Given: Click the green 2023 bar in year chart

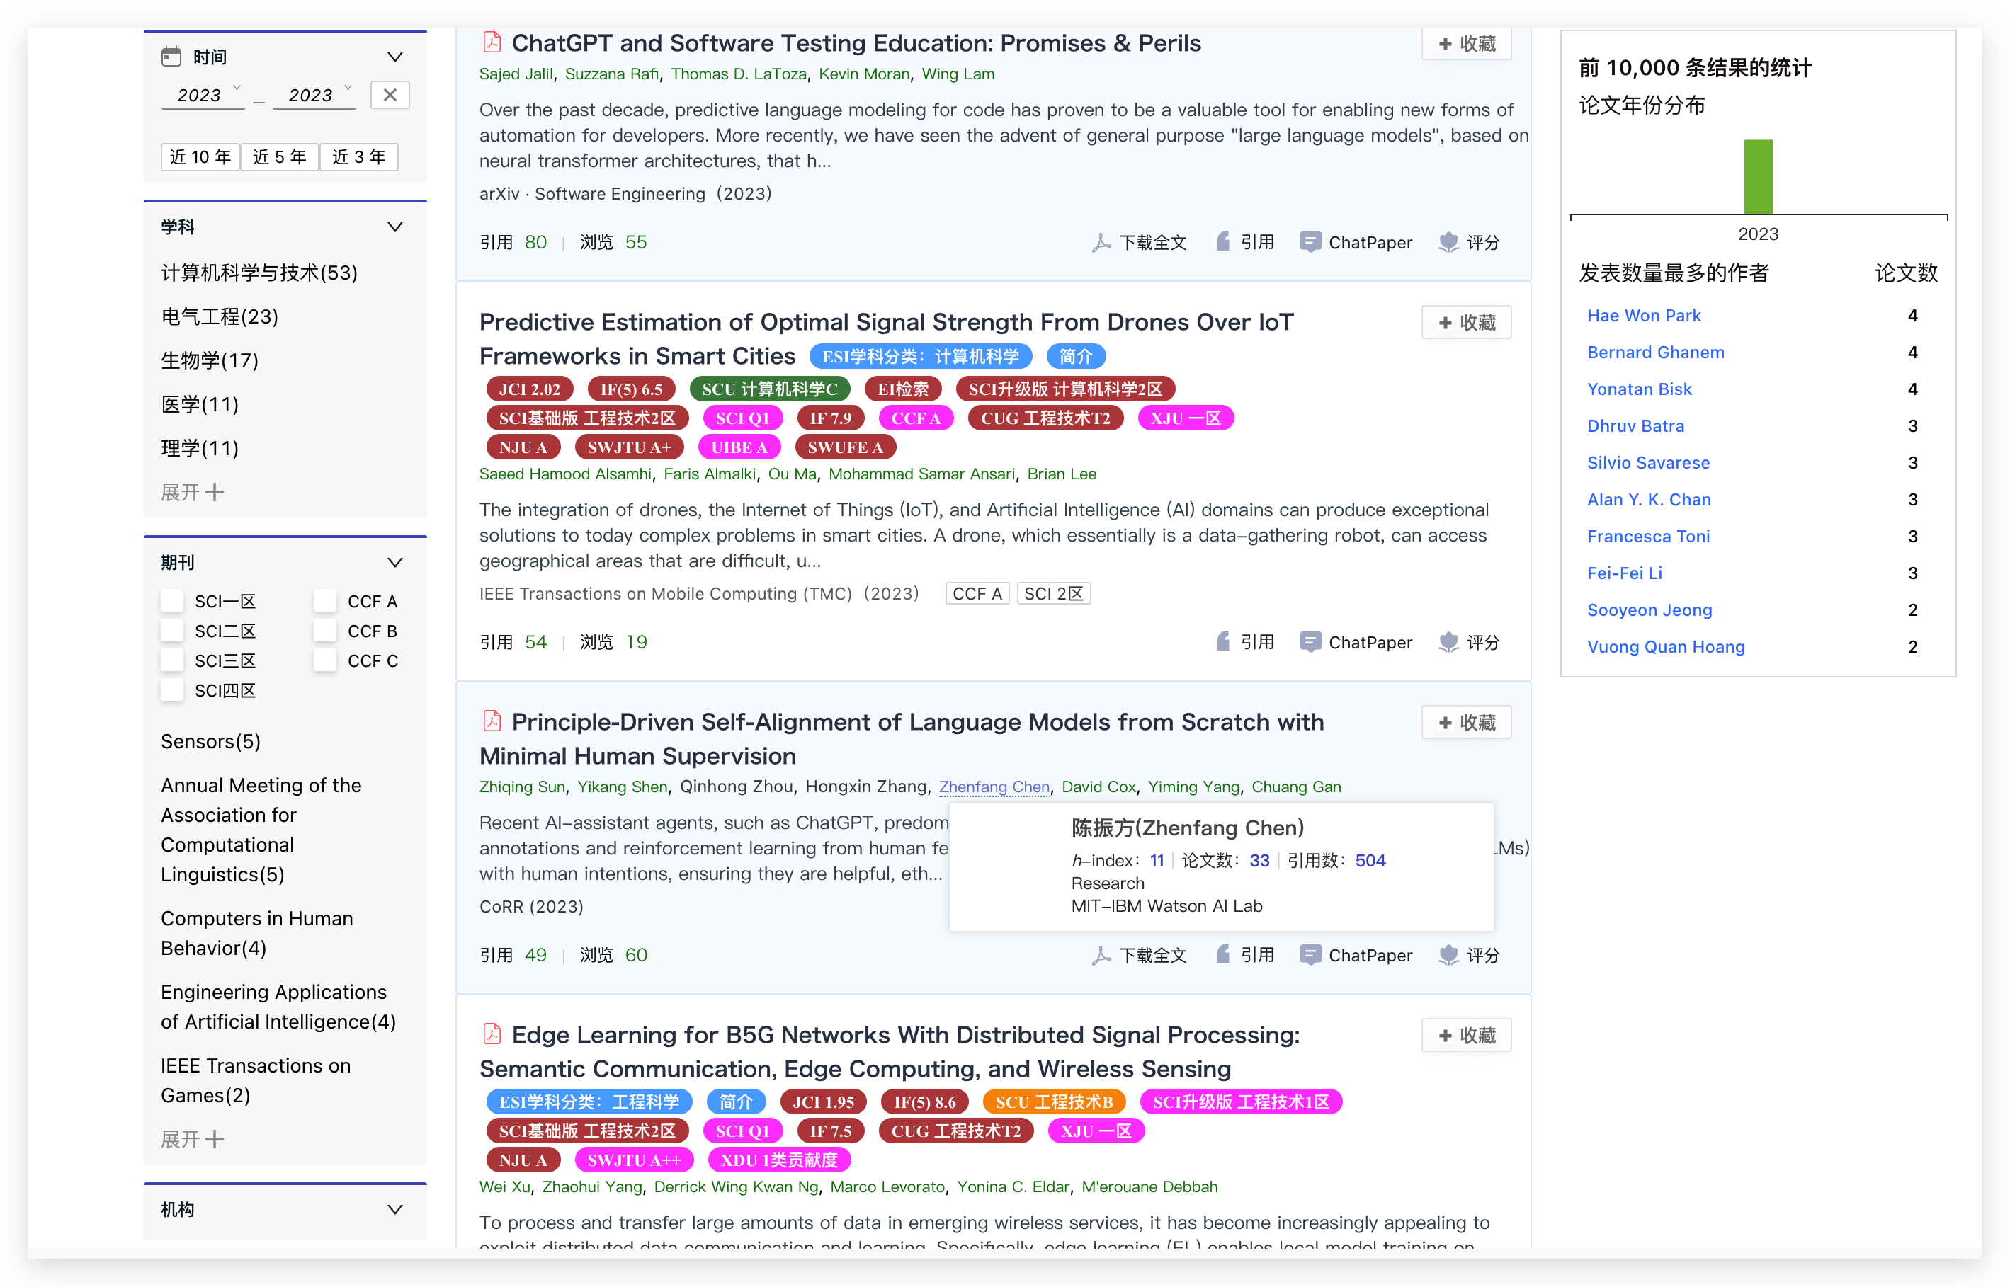Looking at the screenshot, I should coord(1757,177).
